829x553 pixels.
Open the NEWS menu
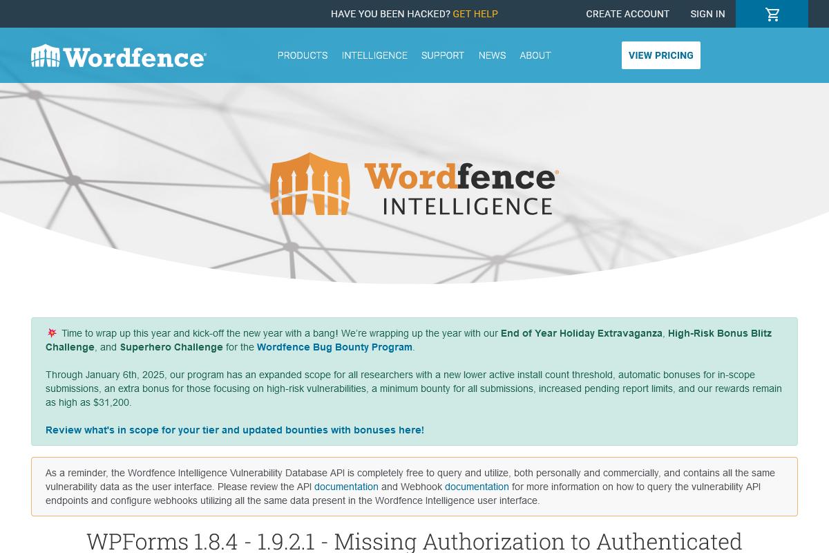(492, 55)
